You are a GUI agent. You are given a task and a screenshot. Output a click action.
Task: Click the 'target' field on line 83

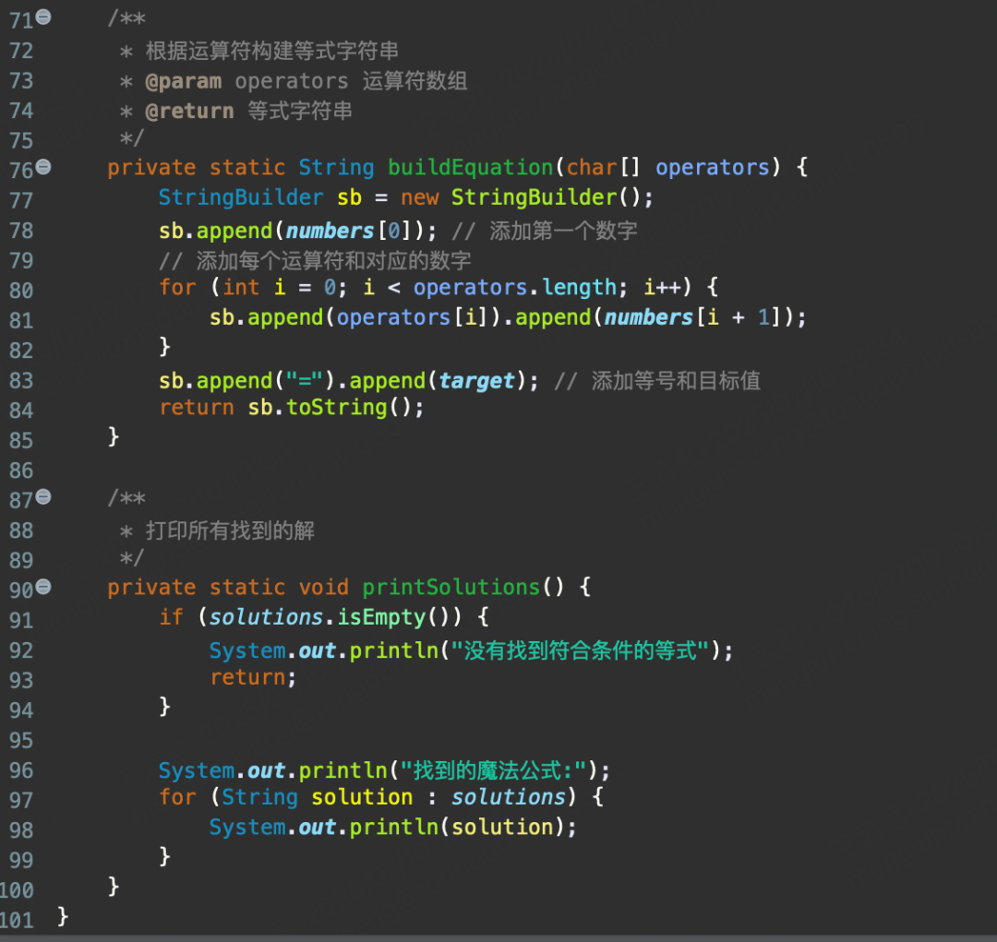point(476,381)
